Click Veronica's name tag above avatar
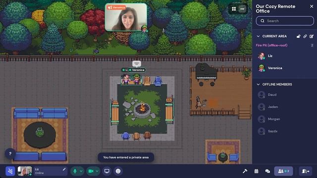This screenshot has height=178, width=317. pos(137,70)
